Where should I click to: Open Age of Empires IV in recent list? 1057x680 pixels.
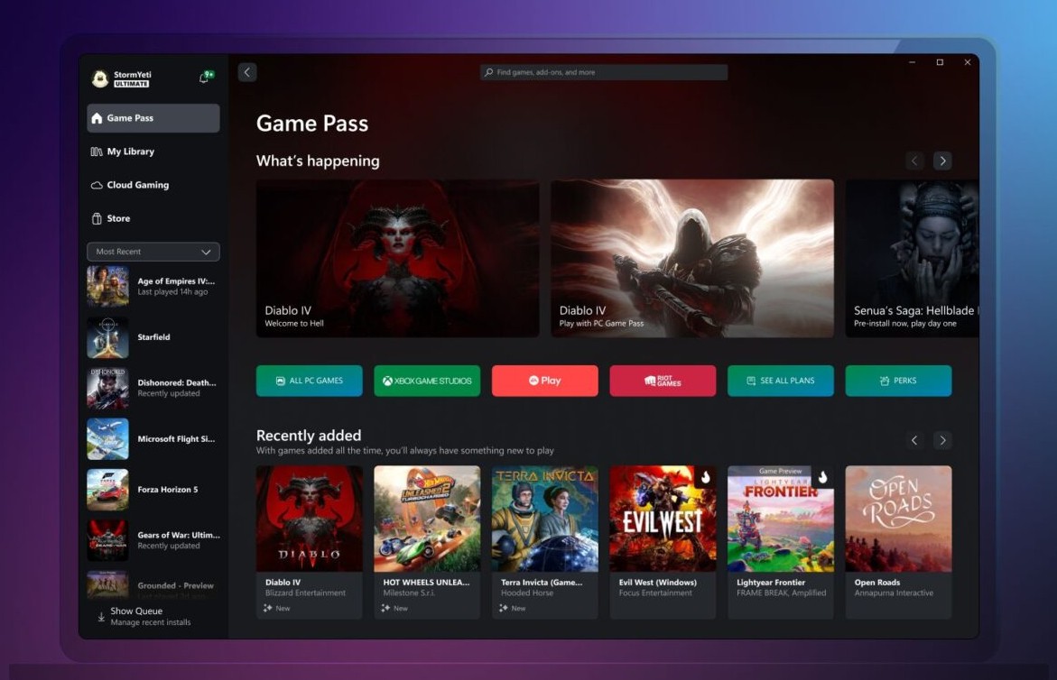(153, 286)
